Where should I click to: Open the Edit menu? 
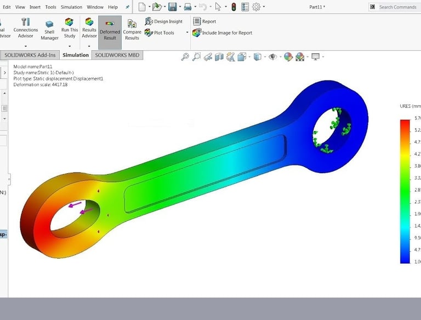[x=7, y=7]
